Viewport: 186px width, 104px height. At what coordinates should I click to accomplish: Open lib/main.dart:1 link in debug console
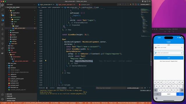point(145,90)
